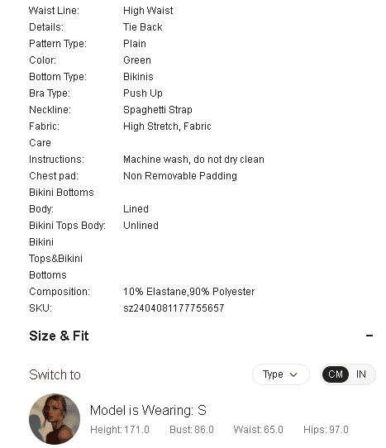Click the Green color value

[137, 60]
